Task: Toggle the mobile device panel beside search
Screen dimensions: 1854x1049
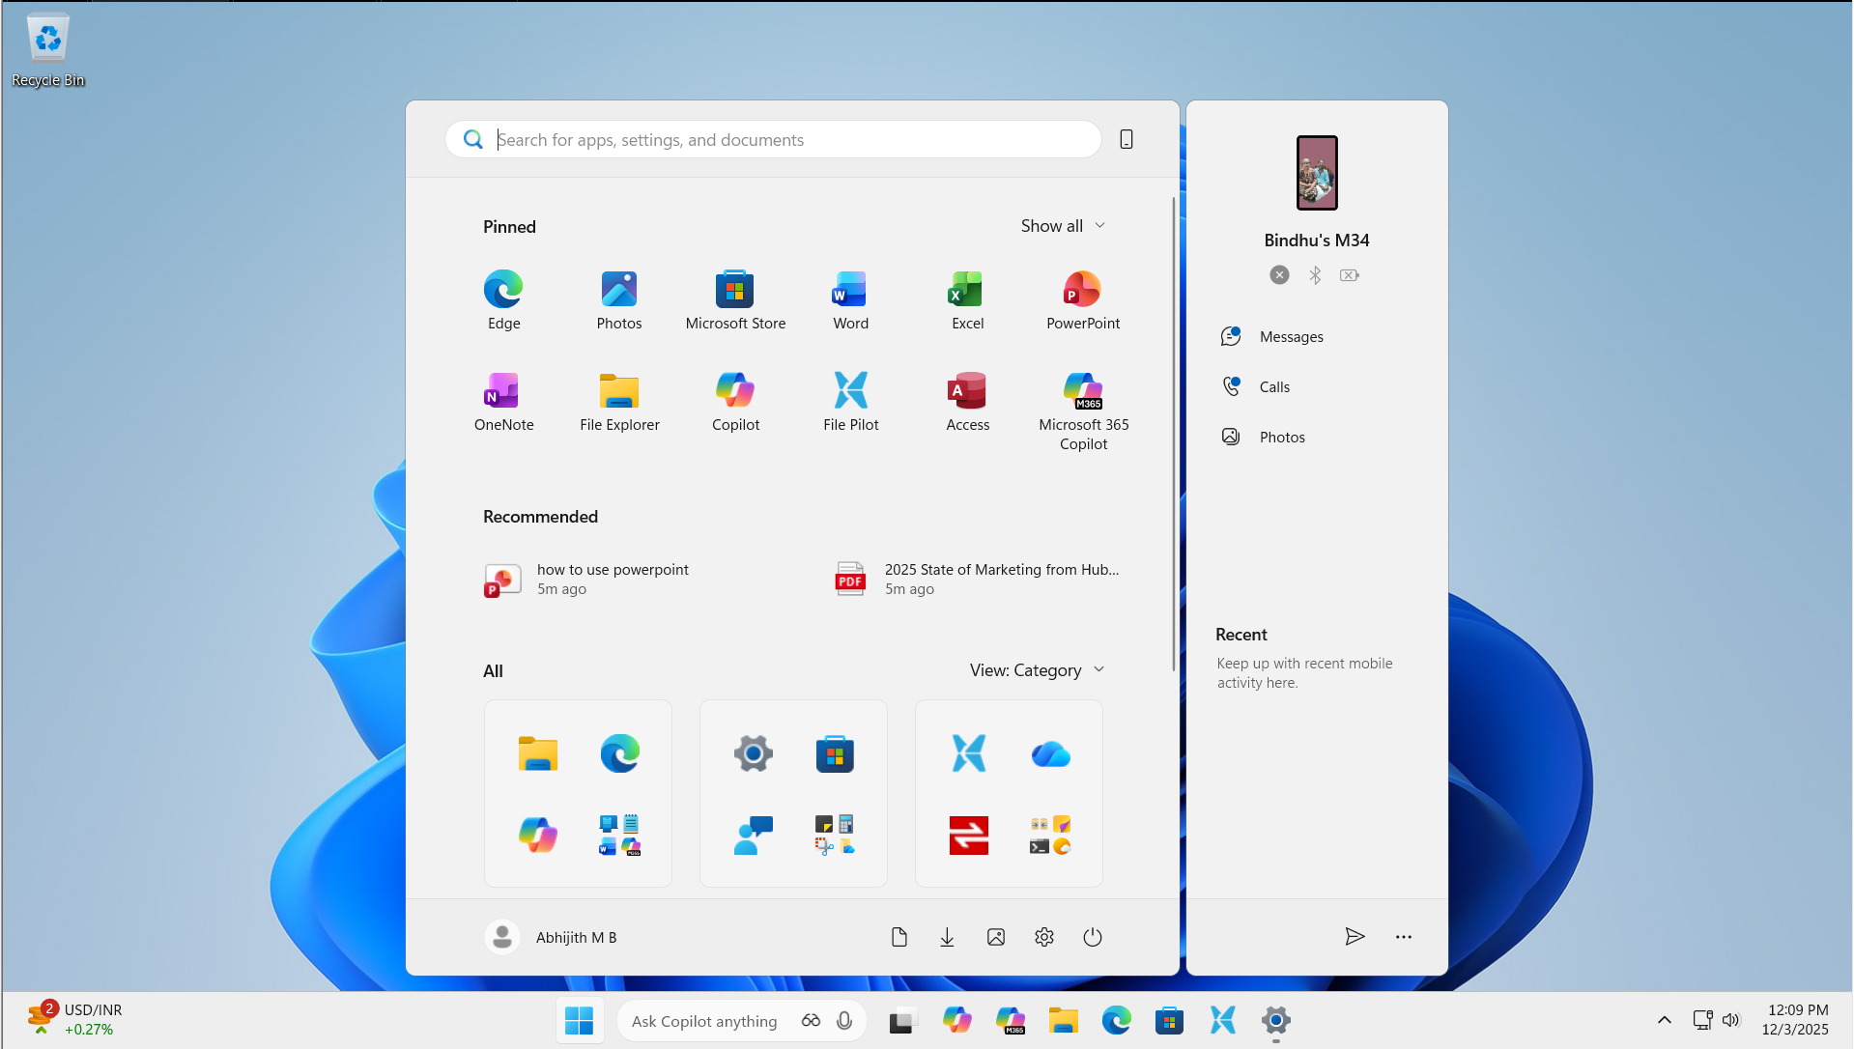Action: click(x=1126, y=139)
